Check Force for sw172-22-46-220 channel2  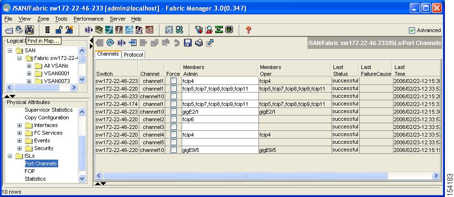173,119
